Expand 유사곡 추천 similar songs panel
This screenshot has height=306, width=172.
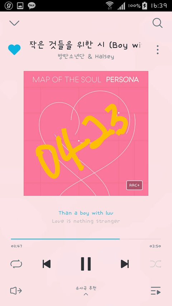86,290
